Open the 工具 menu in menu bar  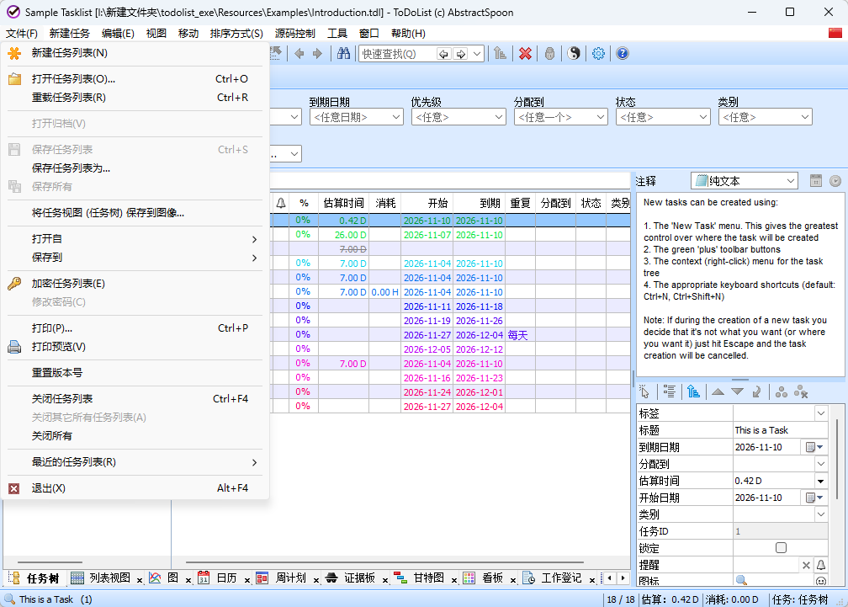(x=337, y=34)
